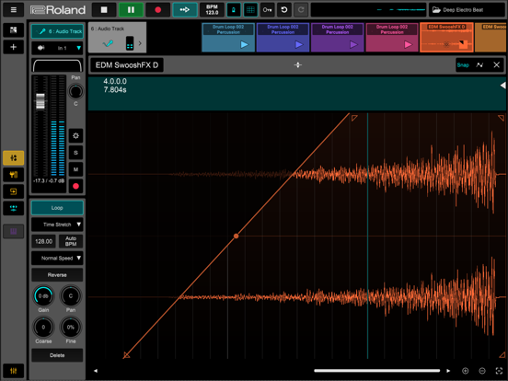Image resolution: width=508 pixels, height=381 pixels.
Task: Open the In 1 input dropdown
Action: (57, 48)
